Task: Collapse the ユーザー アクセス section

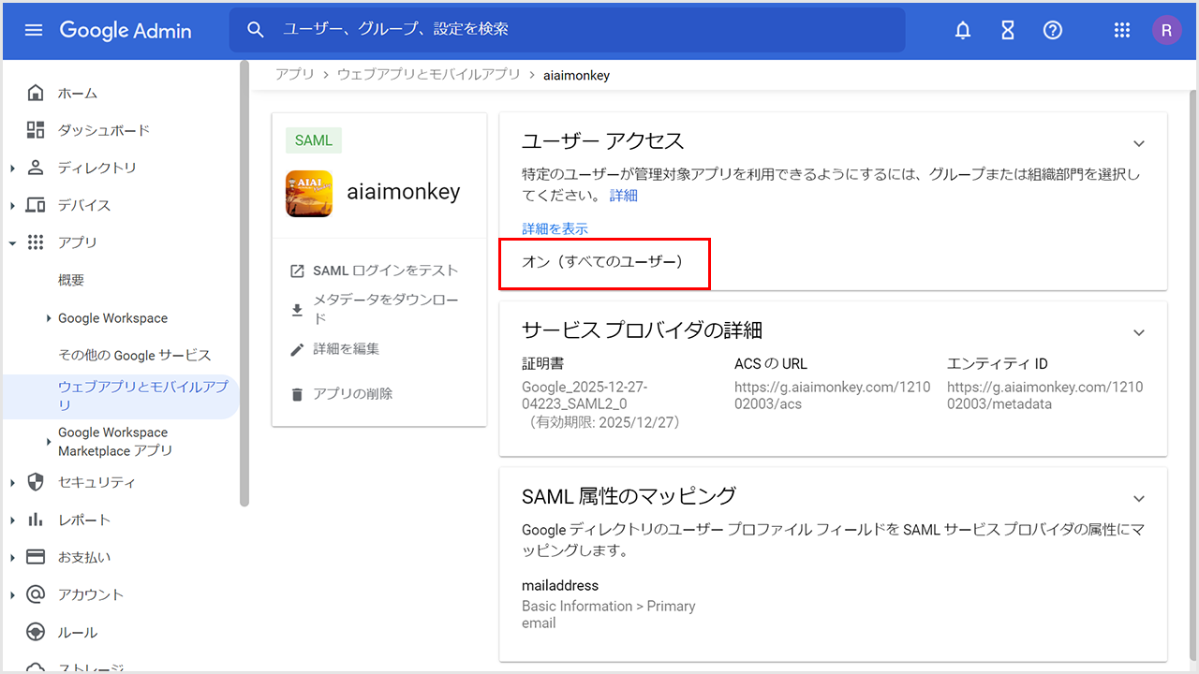Action: 1139,143
